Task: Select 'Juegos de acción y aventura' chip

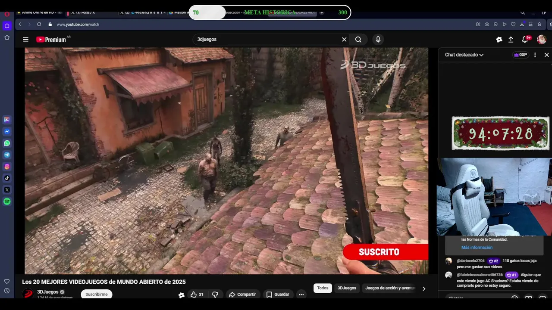Action: coord(390,288)
